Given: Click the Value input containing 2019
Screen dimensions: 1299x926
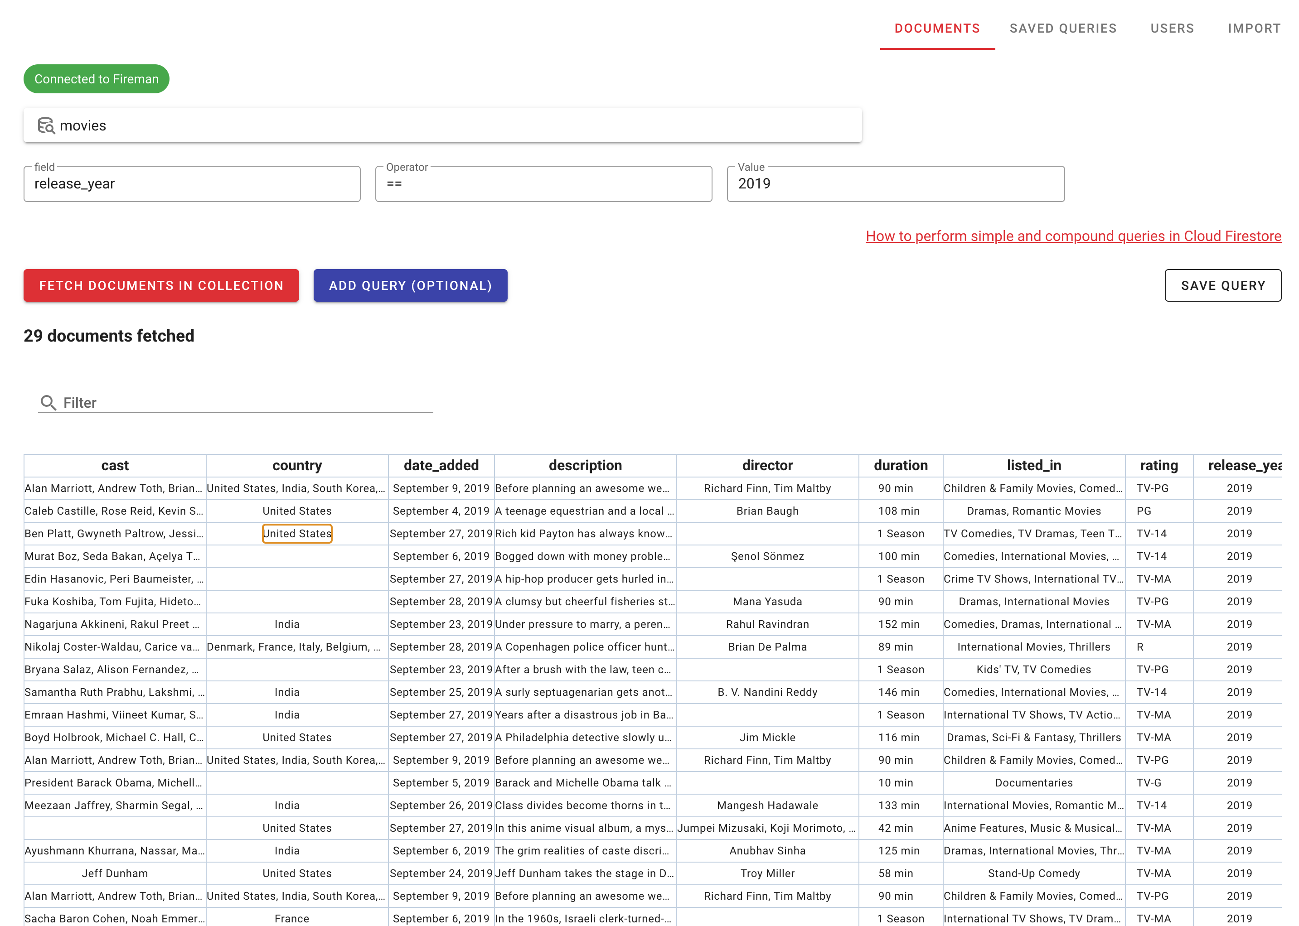Looking at the screenshot, I should click(895, 183).
